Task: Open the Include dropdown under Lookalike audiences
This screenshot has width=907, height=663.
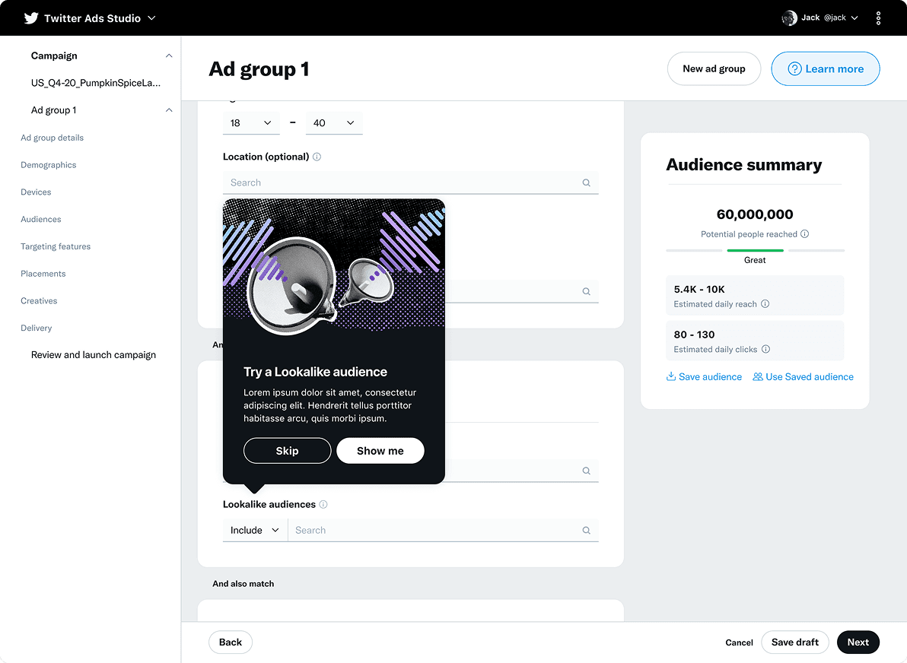Action: (254, 530)
